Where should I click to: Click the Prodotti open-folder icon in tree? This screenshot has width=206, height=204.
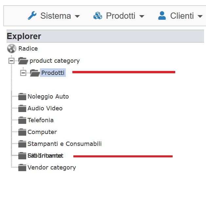[x=35, y=73]
